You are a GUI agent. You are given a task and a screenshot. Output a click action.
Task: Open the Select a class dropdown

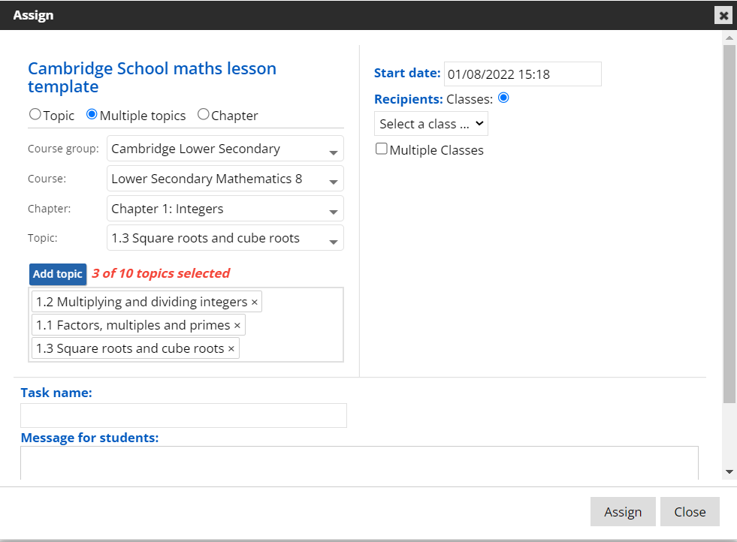tap(431, 124)
